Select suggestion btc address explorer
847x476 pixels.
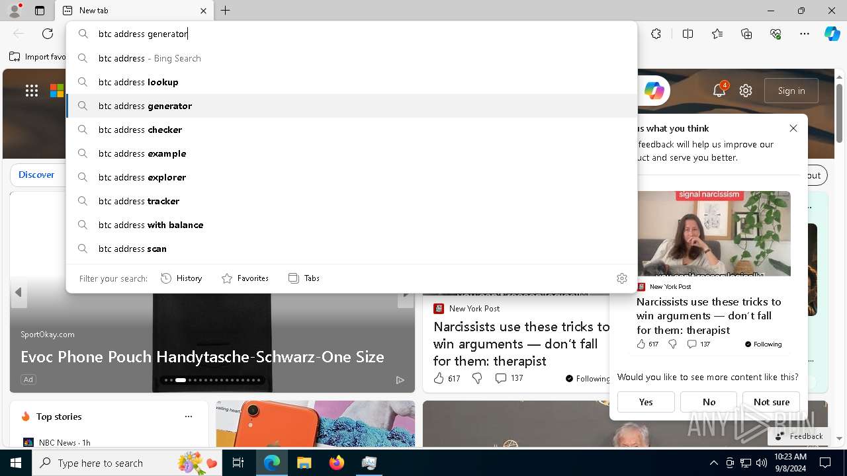[351, 177]
